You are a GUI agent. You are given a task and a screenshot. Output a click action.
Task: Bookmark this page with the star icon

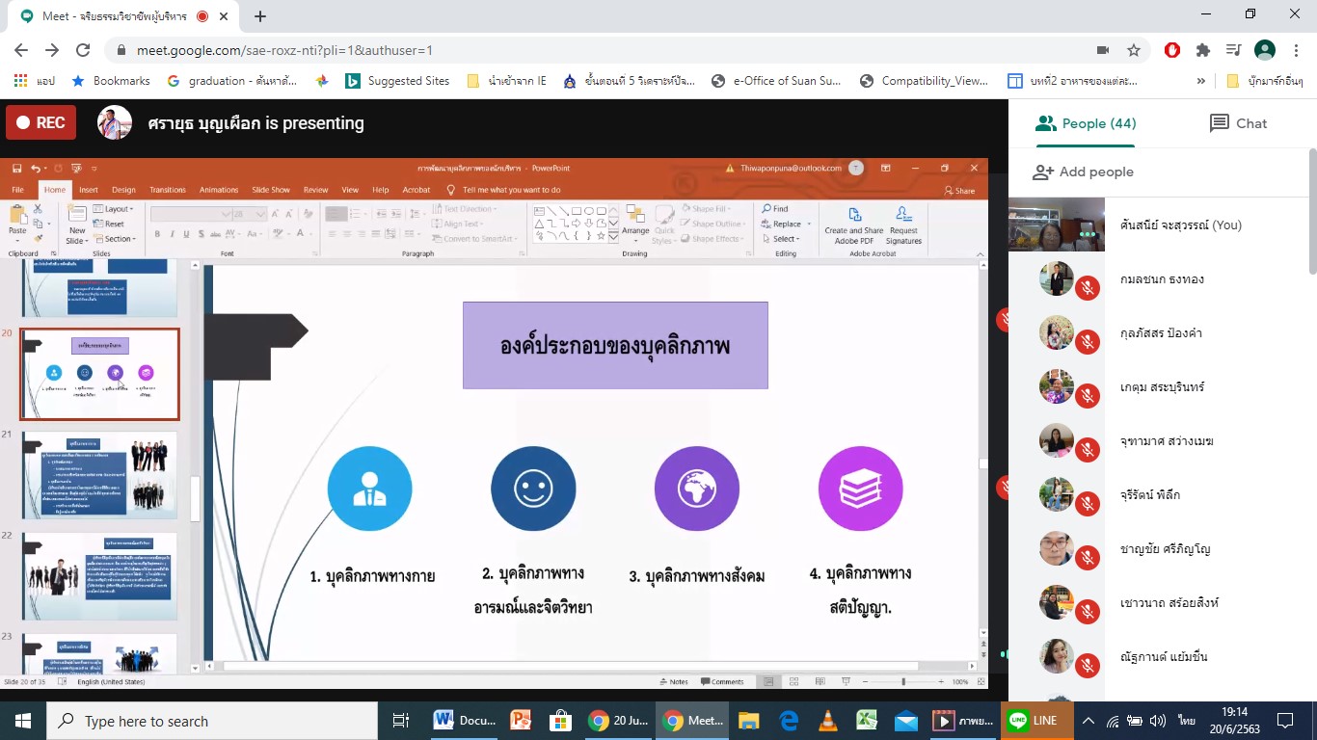click(1134, 50)
